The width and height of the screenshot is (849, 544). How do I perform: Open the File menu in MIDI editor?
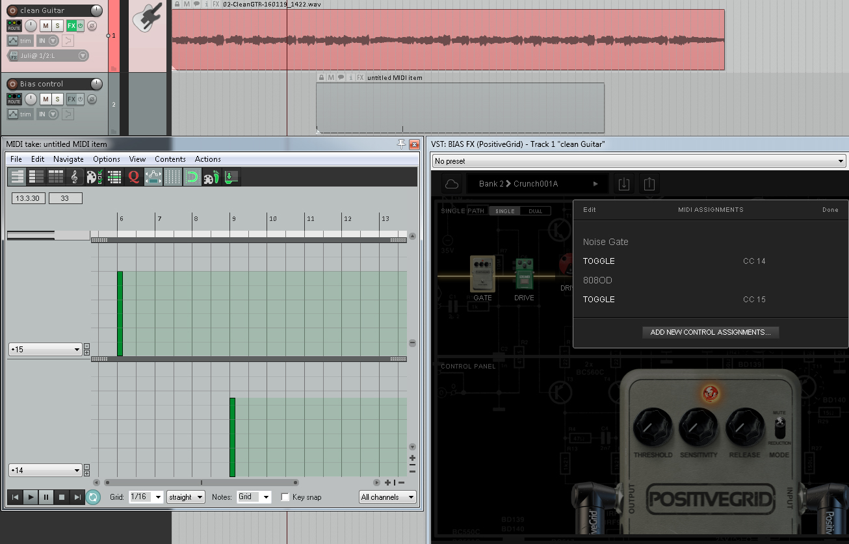click(x=16, y=159)
